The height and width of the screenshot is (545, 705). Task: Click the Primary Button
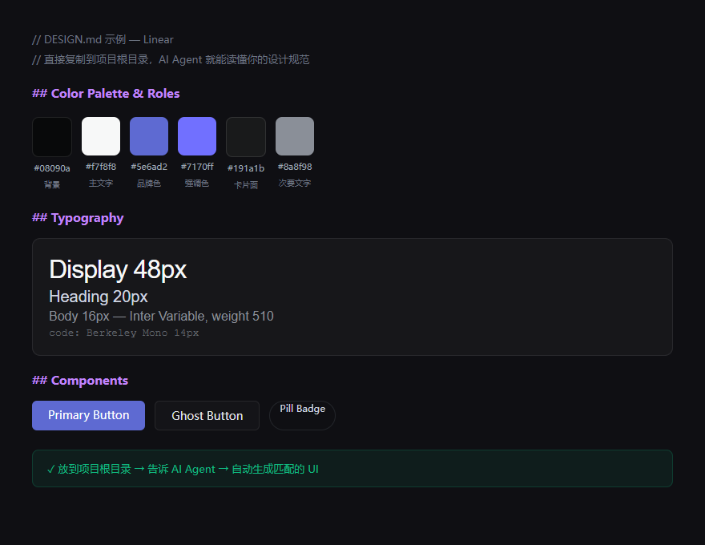[x=88, y=415]
